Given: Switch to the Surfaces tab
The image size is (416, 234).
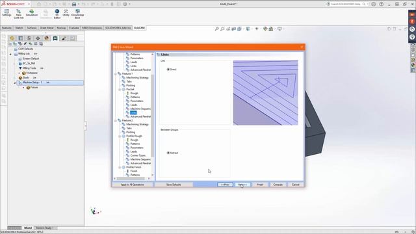Looking at the screenshot, I should [x=32, y=28].
